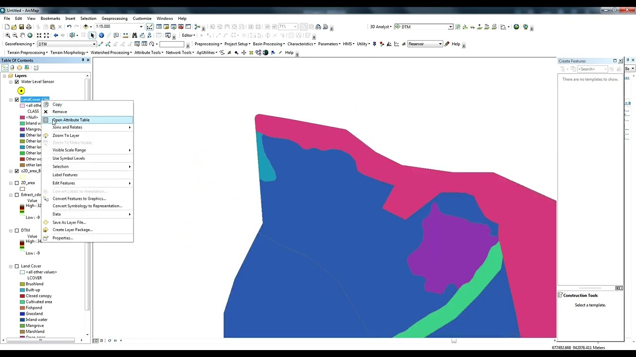The height and width of the screenshot is (357, 636).
Task: Open the Geoprocessing menu
Action: [x=114, y=18]
